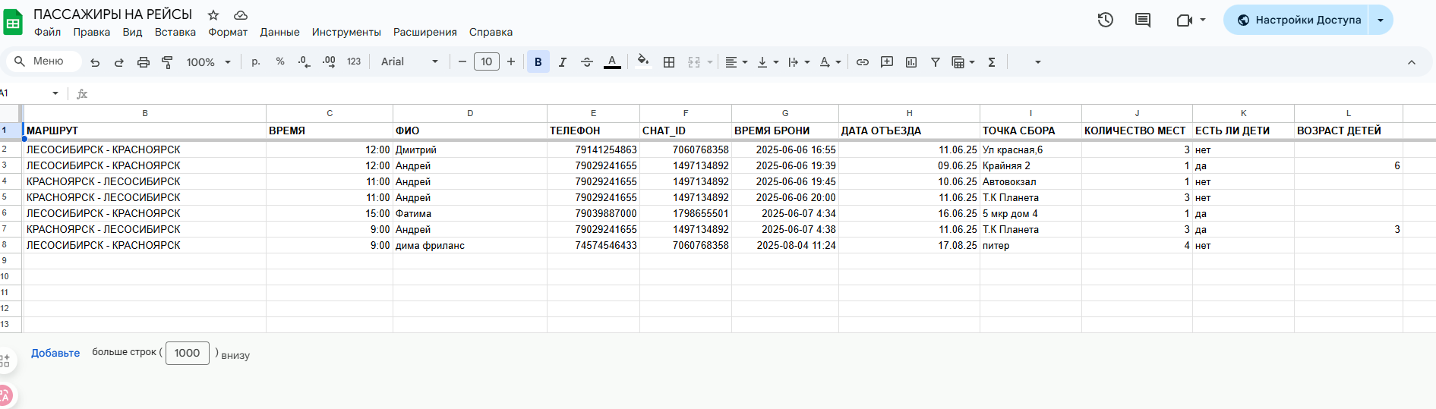Open the Расширения menu

425,32
